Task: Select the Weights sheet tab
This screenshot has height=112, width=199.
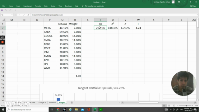Action: point(62,102)
